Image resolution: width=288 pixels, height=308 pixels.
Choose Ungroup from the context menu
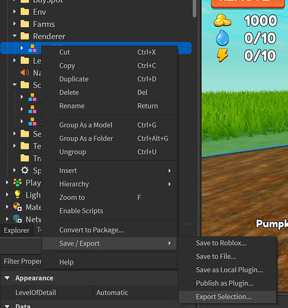click(110, 152)
